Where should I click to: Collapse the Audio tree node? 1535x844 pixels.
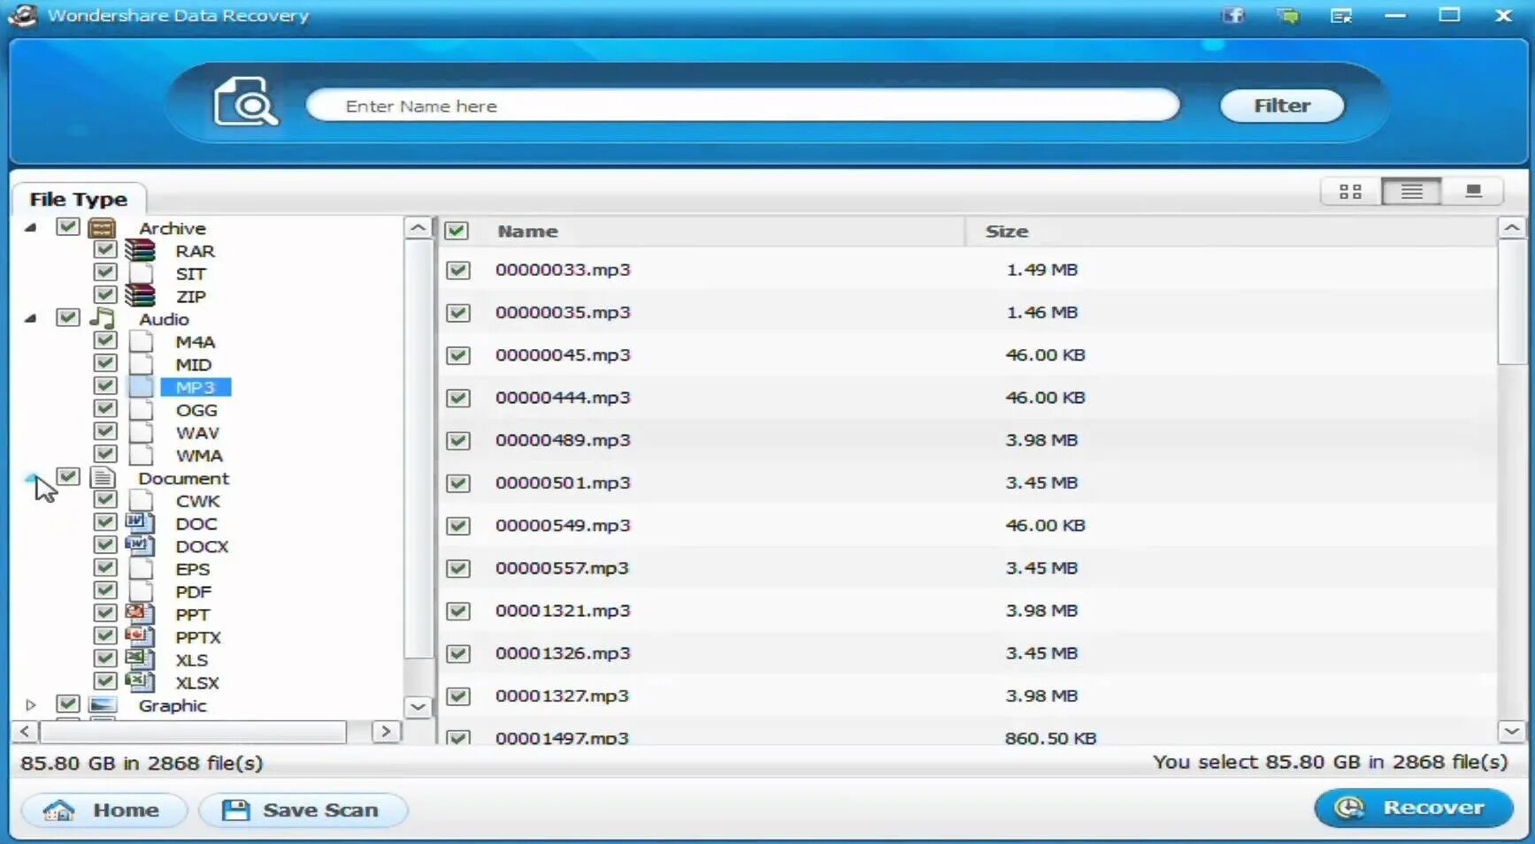31,318
